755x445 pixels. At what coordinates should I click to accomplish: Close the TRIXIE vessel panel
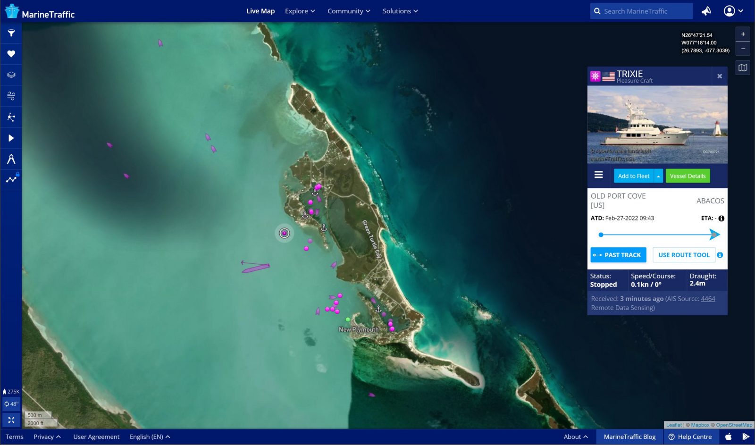720,76
